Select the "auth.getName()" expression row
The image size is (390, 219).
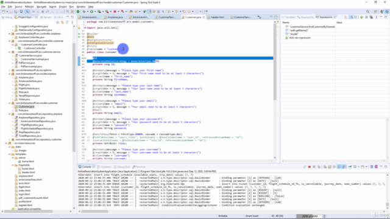[299, 30]
